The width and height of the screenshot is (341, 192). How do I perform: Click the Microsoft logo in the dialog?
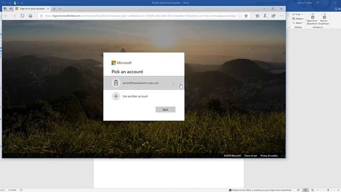point(121,63)
